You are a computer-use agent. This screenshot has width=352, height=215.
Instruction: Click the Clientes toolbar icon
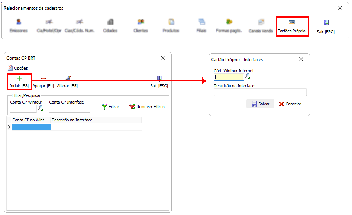(141, 26)
